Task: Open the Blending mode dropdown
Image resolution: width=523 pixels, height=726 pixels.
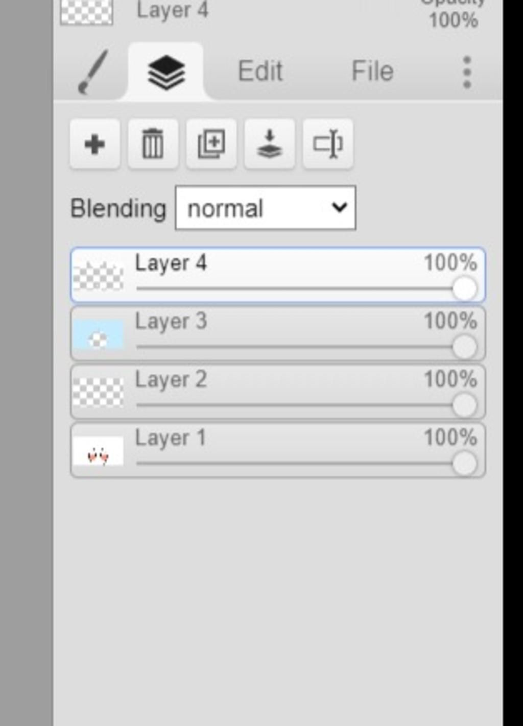Action: tap(266, 208)
